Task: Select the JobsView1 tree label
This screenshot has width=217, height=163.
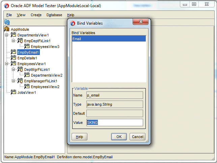Action: coord(27,92)
